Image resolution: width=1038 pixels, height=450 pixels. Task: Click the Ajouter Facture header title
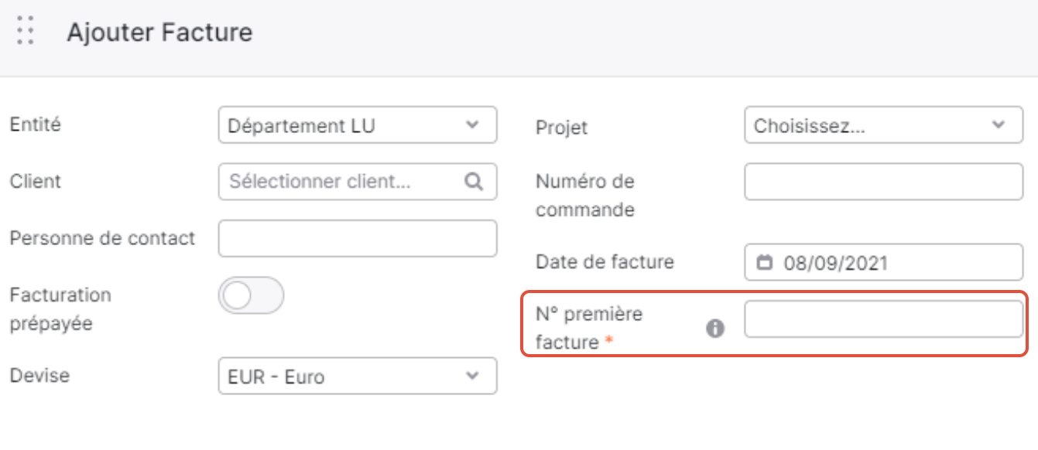(x=159, y=32)
